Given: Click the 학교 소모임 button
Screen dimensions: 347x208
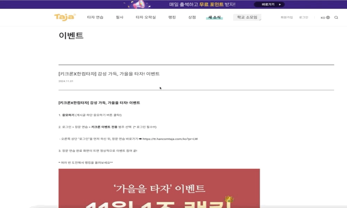Looking at the screenshot, I should click(x=247, y=17).
